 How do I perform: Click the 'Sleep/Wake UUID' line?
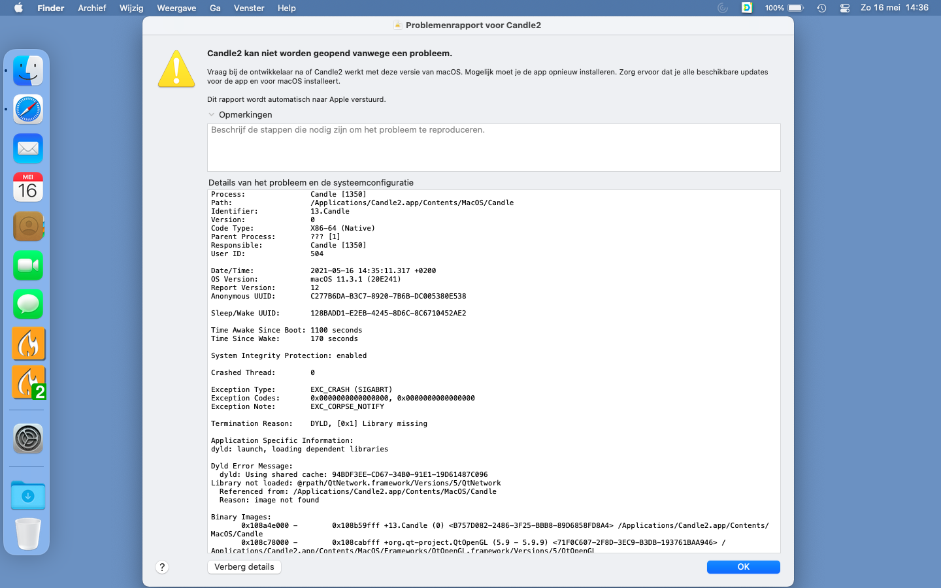(338, 313)
